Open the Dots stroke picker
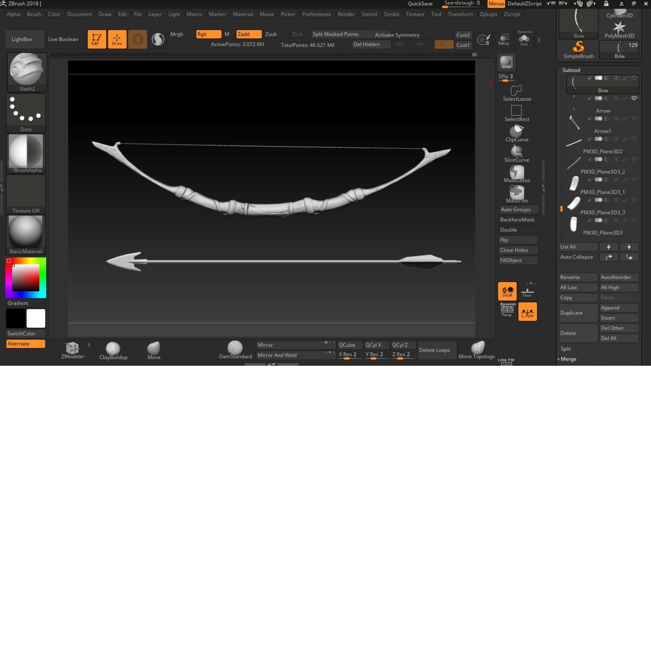This screenshot has height=655, width=651. [26, 110]
